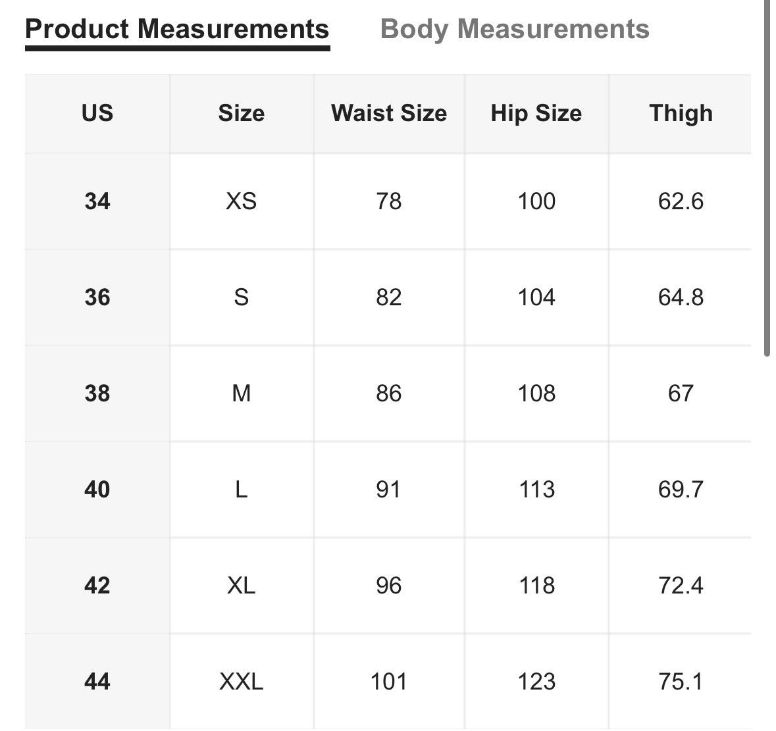The image size is (776, 731).
Task: Click the waist value 91 for size L
Action: [389, 490]
